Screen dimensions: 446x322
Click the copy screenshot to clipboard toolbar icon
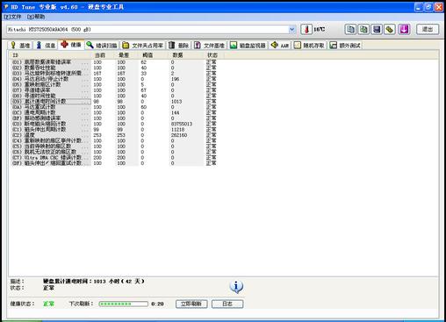coord(363,29)
